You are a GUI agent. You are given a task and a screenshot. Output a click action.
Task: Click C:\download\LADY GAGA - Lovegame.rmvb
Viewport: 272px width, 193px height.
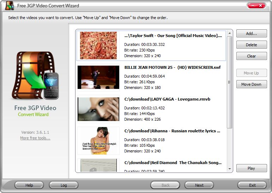(x=167, y=99)
